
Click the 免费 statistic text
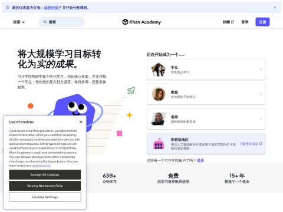pos(173,175)
